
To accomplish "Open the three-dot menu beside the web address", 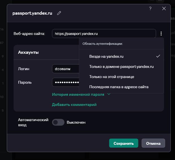I will [161, 34].
